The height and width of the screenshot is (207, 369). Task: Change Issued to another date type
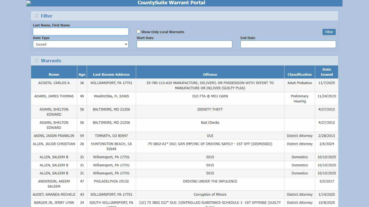pyautogui.click(x=80, y=44)
